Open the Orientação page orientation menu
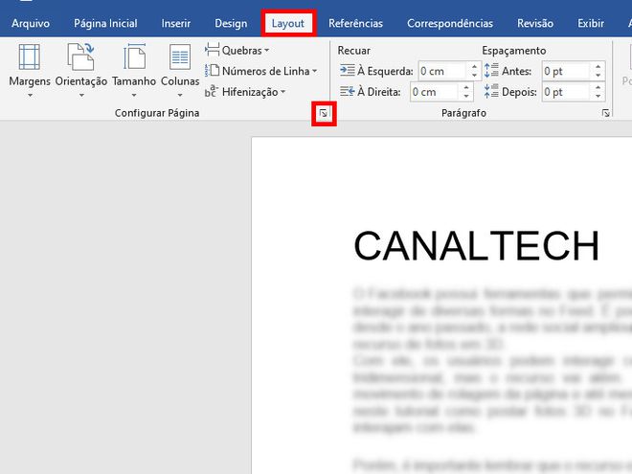Screen dimensions: 632x474 81,71
